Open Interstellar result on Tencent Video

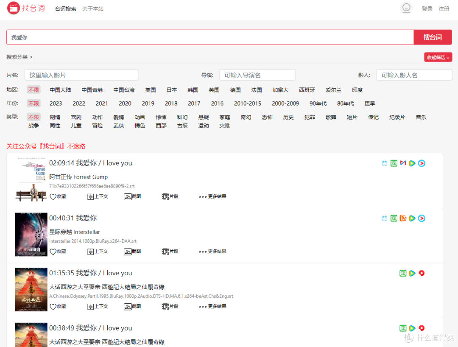point(412,218)
